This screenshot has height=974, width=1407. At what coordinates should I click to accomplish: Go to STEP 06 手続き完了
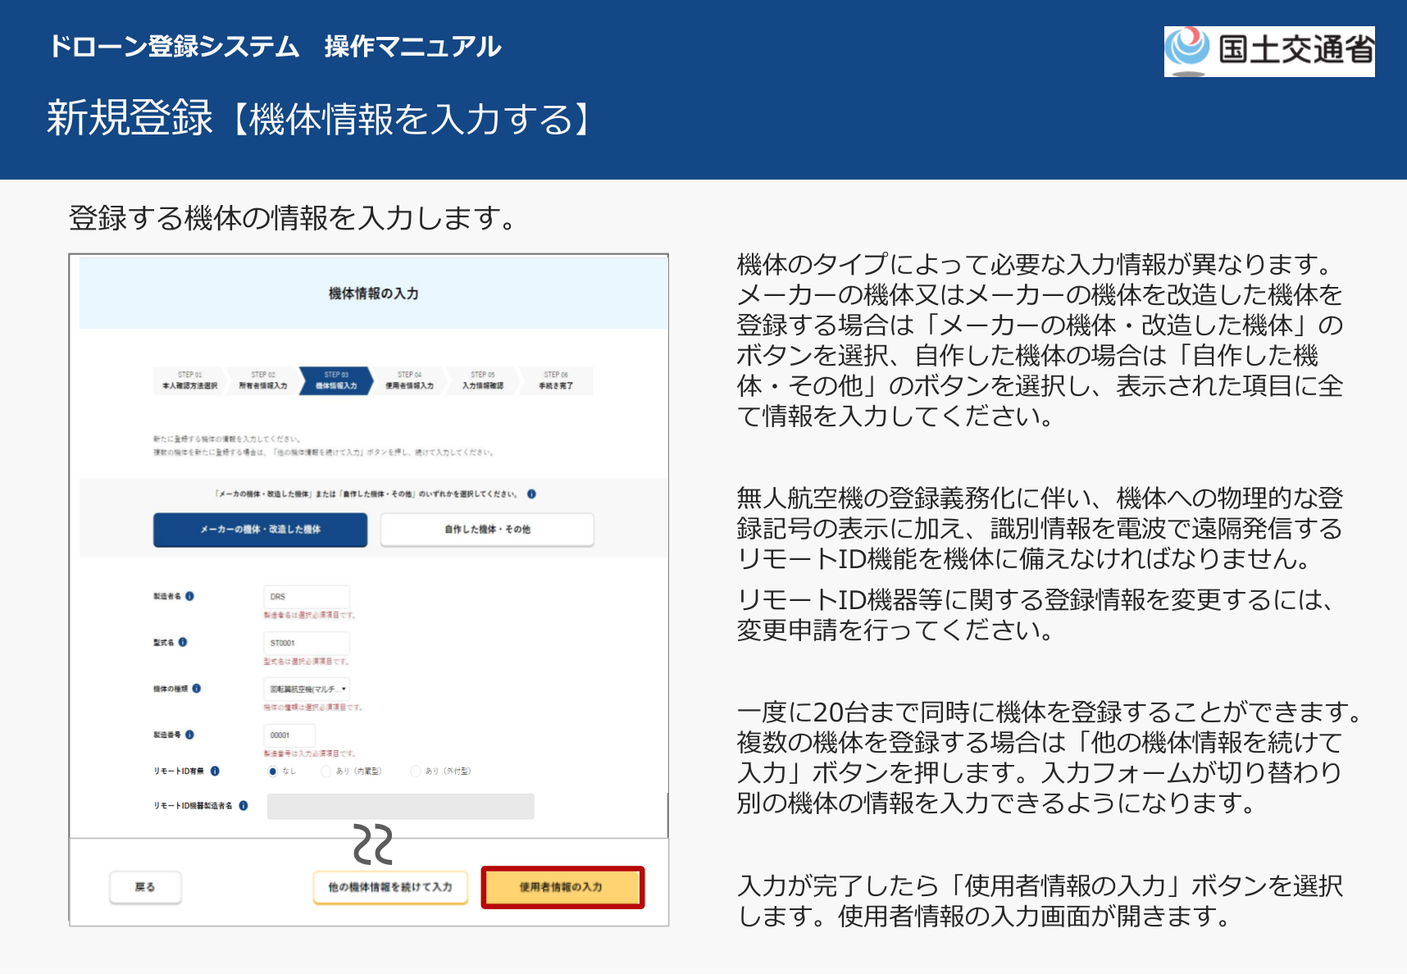(x=555, y=380)
